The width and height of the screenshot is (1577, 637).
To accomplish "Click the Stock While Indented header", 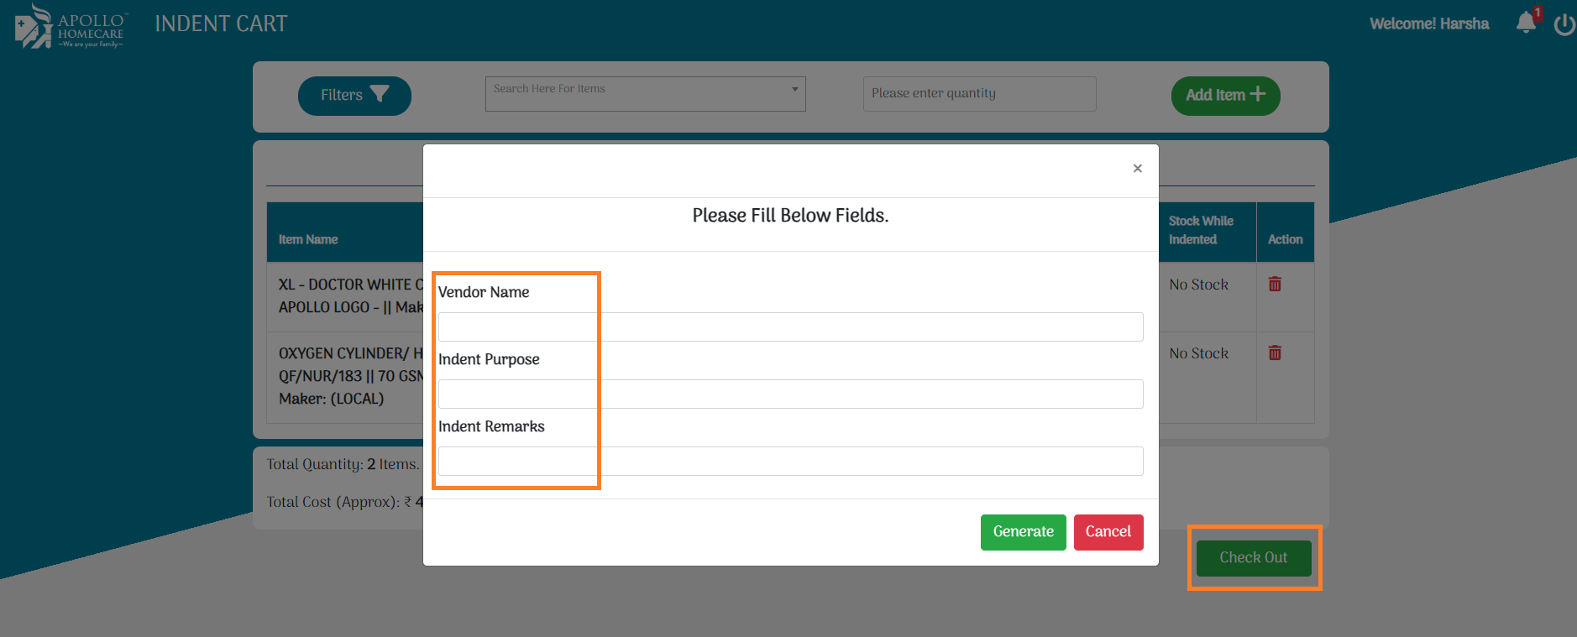I will coord(1201,231).
